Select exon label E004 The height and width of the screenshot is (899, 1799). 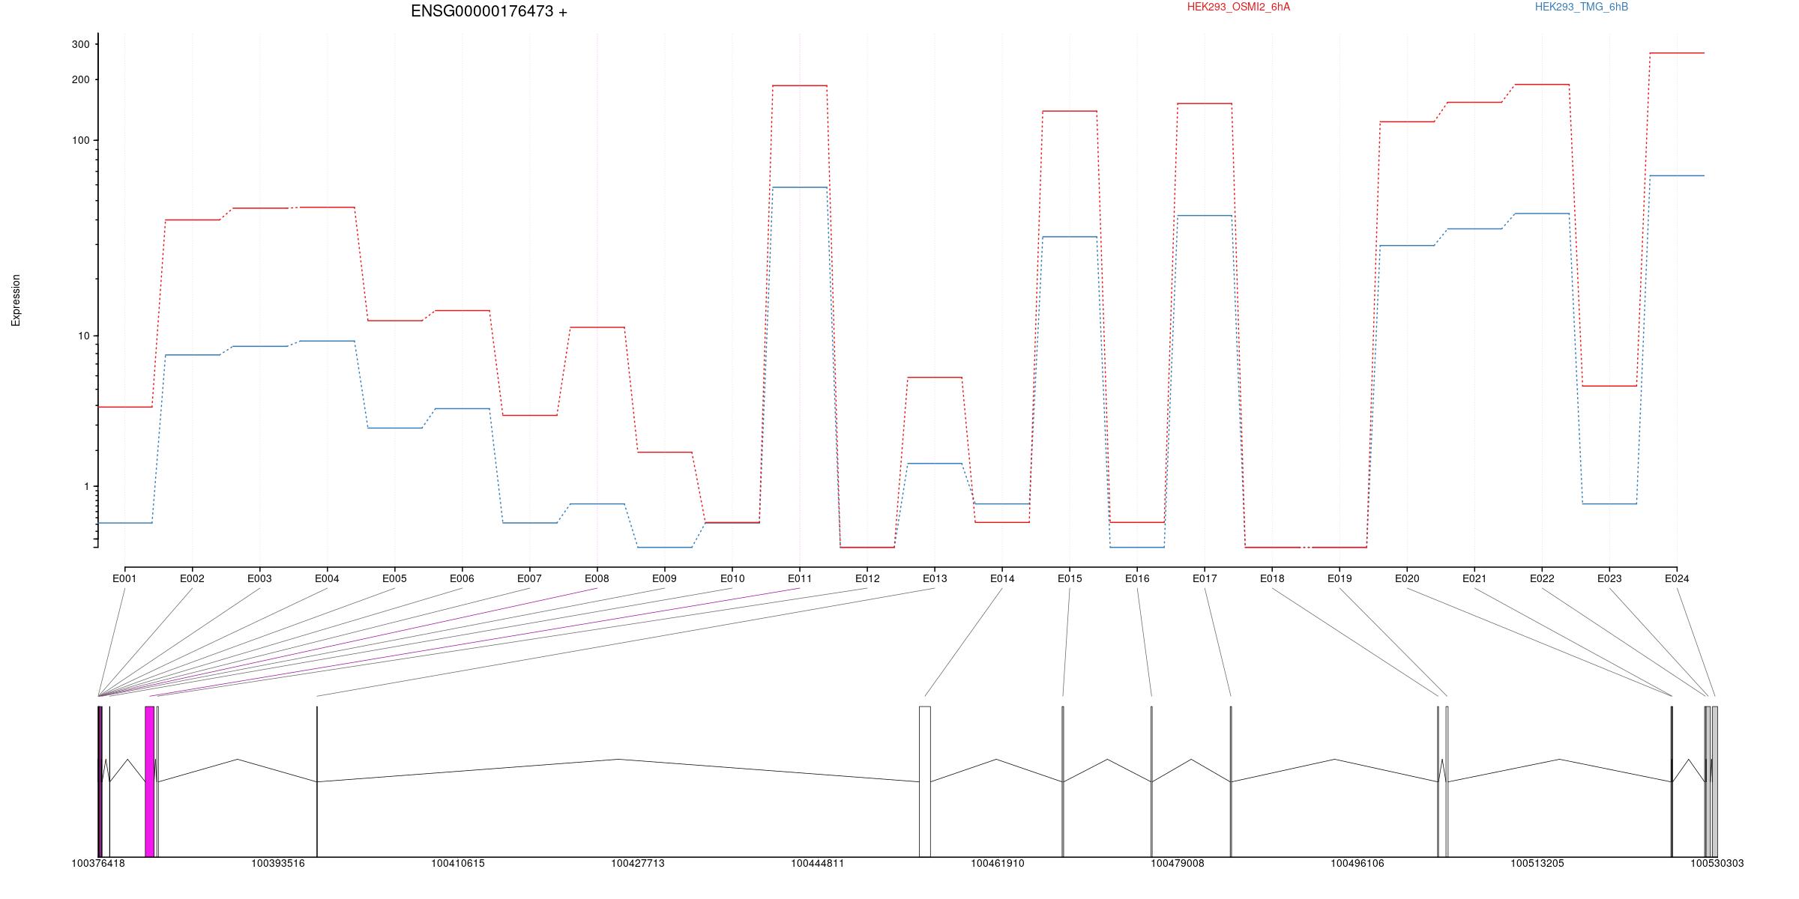click(x=327, y=578)
